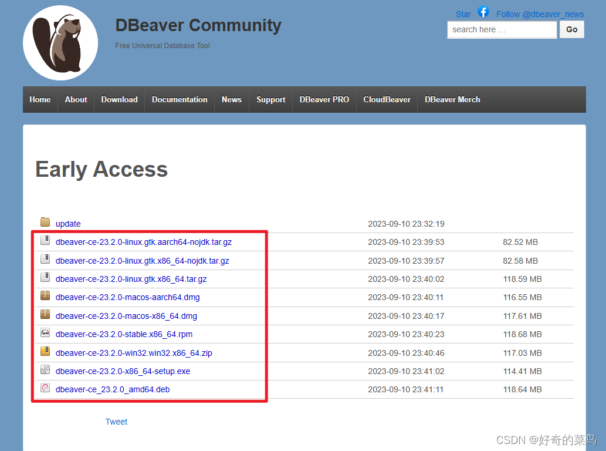Click the Star link
The image size is (606, 451).
pos(463,14)
